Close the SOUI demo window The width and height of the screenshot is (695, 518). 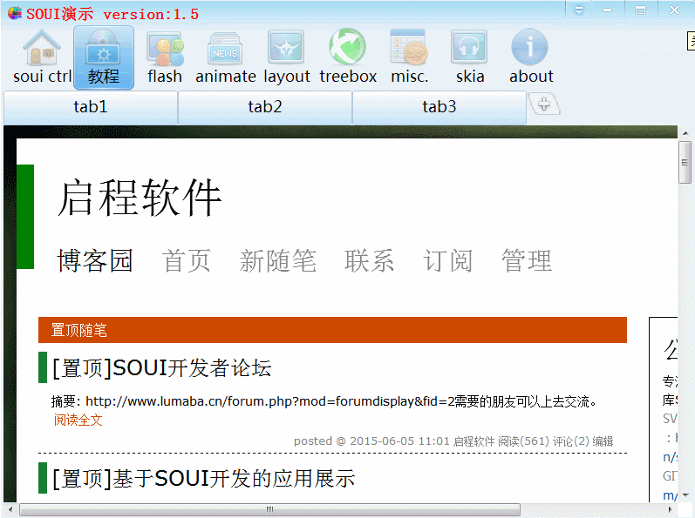click(674, 10)
